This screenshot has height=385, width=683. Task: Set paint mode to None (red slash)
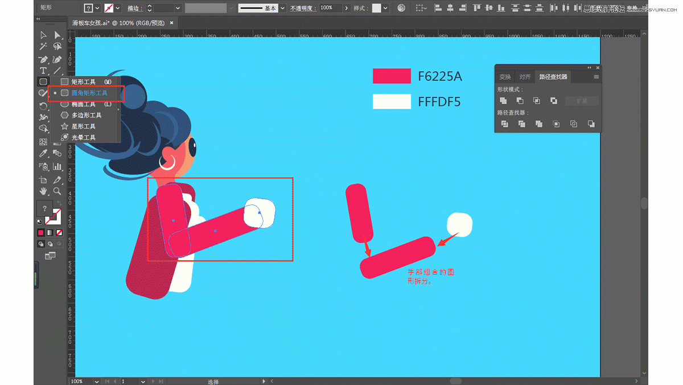[59, 232]
